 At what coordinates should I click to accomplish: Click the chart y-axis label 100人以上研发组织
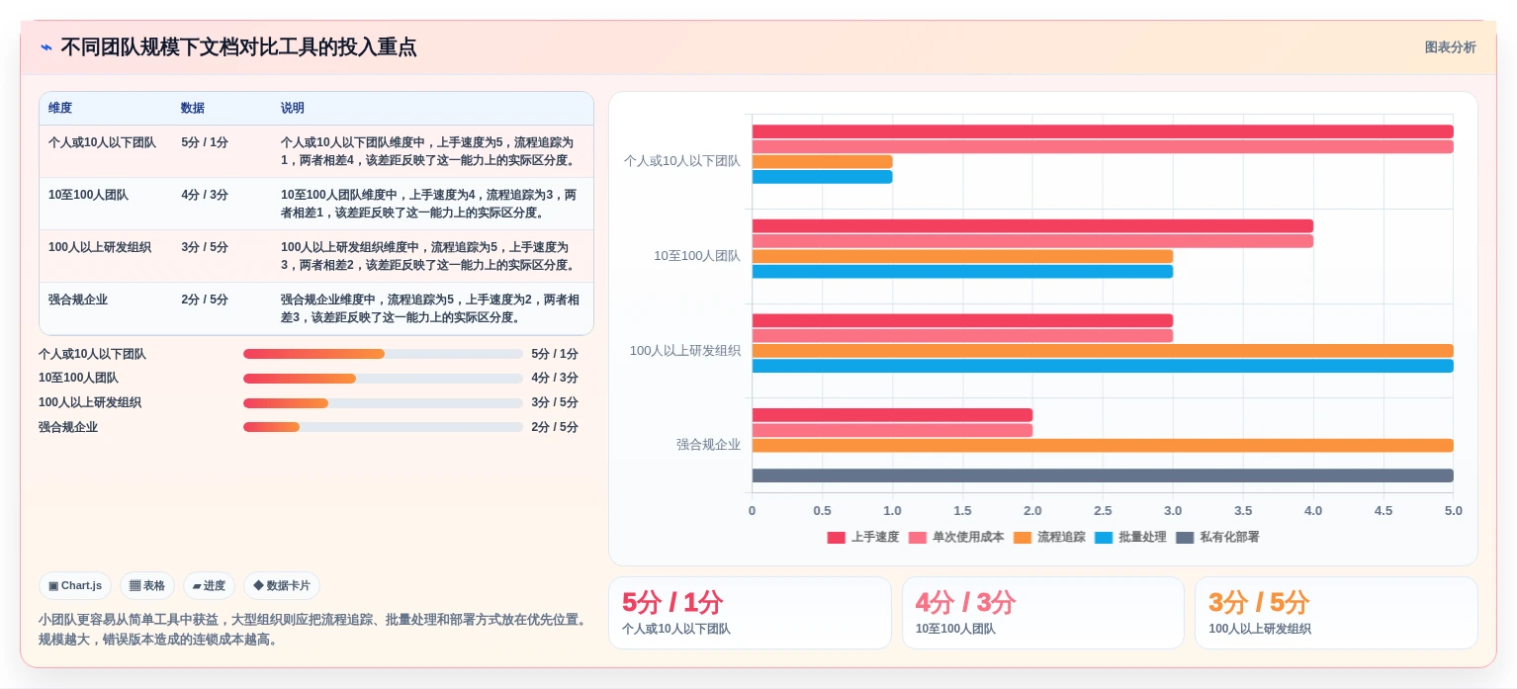click(x=685, y=350)
